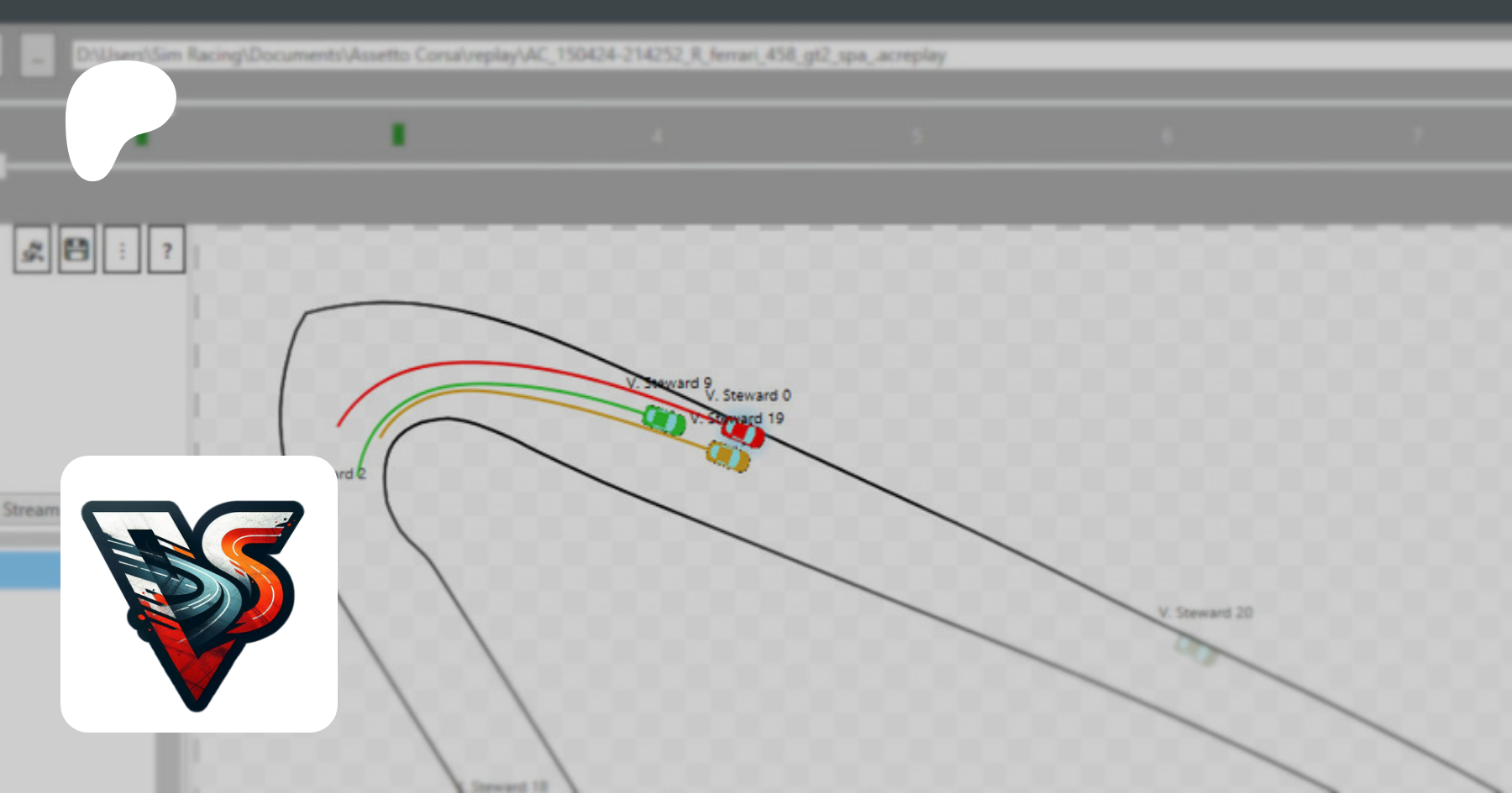Click the VS racing logo badge
The width and height of the screenshot is (1512, 793).
(199, 594)
